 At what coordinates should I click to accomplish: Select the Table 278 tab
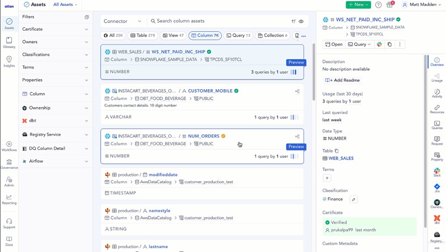click(x=143, y=35)
